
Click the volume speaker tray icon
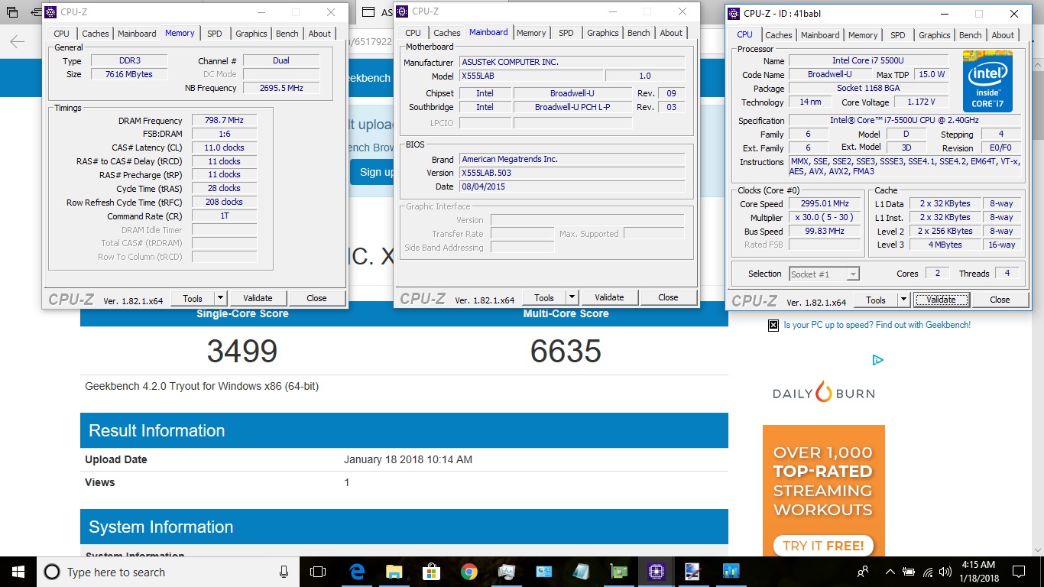point(947,572)
